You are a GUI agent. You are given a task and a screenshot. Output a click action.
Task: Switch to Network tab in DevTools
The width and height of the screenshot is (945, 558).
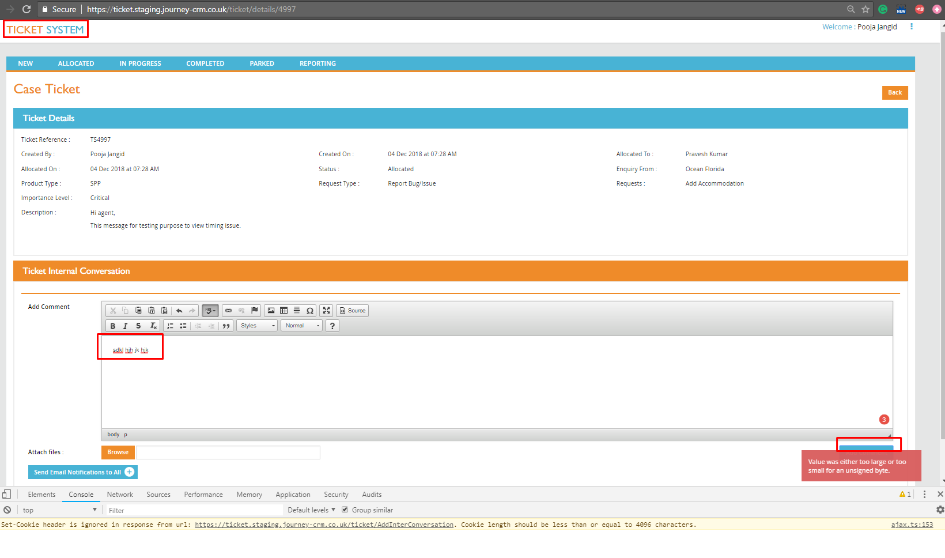coord(120,495)
